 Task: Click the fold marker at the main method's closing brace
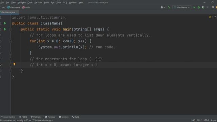point(11,71)
